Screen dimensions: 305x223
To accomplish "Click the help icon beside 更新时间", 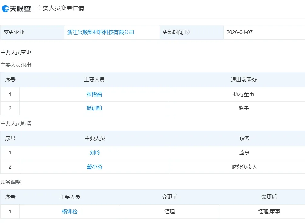I will click(x=187, y=32).
